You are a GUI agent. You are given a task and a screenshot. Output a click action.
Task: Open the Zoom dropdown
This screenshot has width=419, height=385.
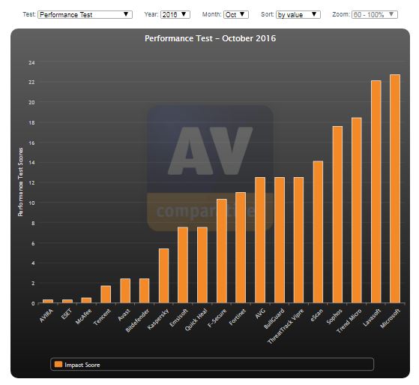click(374, 14)
